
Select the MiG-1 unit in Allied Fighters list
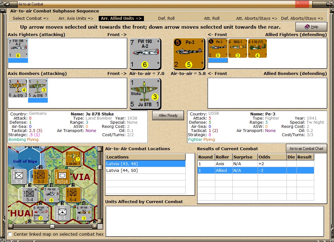(238, 48)
